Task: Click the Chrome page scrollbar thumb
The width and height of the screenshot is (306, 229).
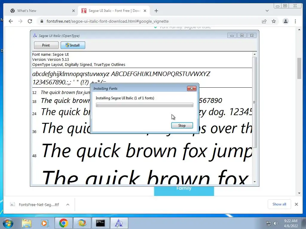Action: (299, 68)
